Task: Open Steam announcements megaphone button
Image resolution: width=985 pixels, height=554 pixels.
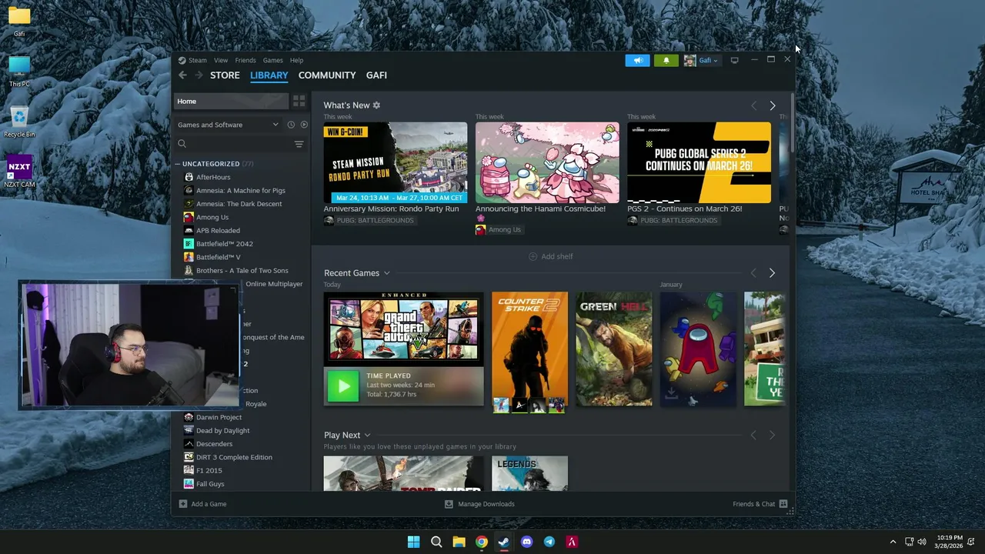Action: [x=637, y=60]
